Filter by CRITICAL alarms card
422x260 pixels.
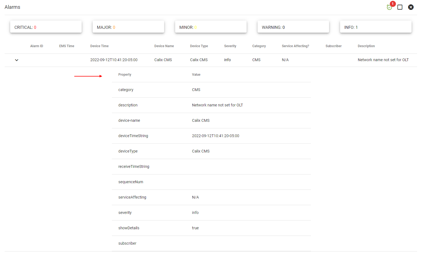tap(46, 27)
